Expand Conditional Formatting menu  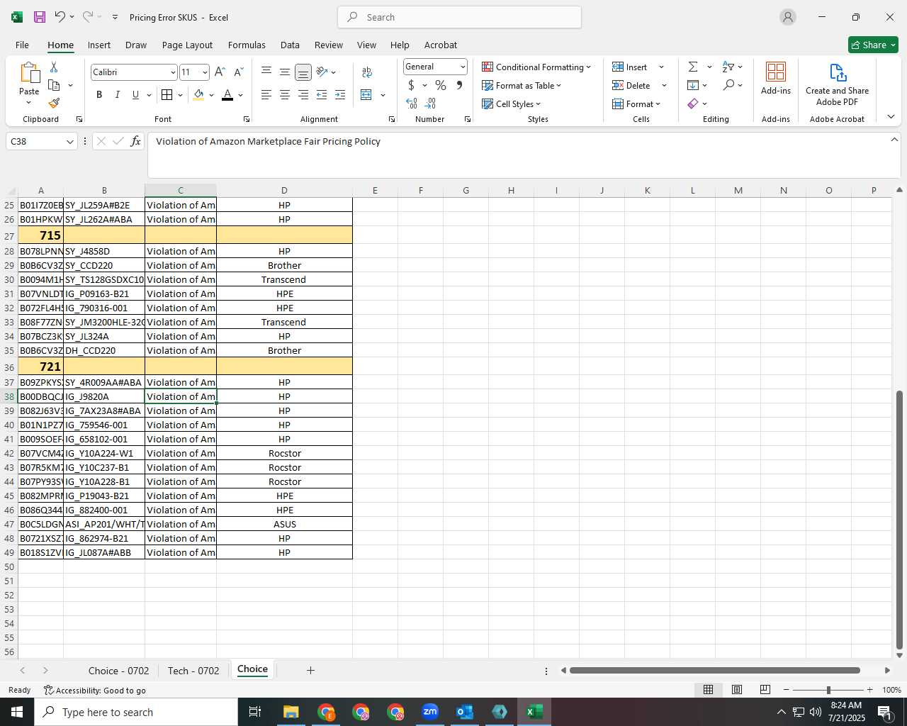pos(536,67)
